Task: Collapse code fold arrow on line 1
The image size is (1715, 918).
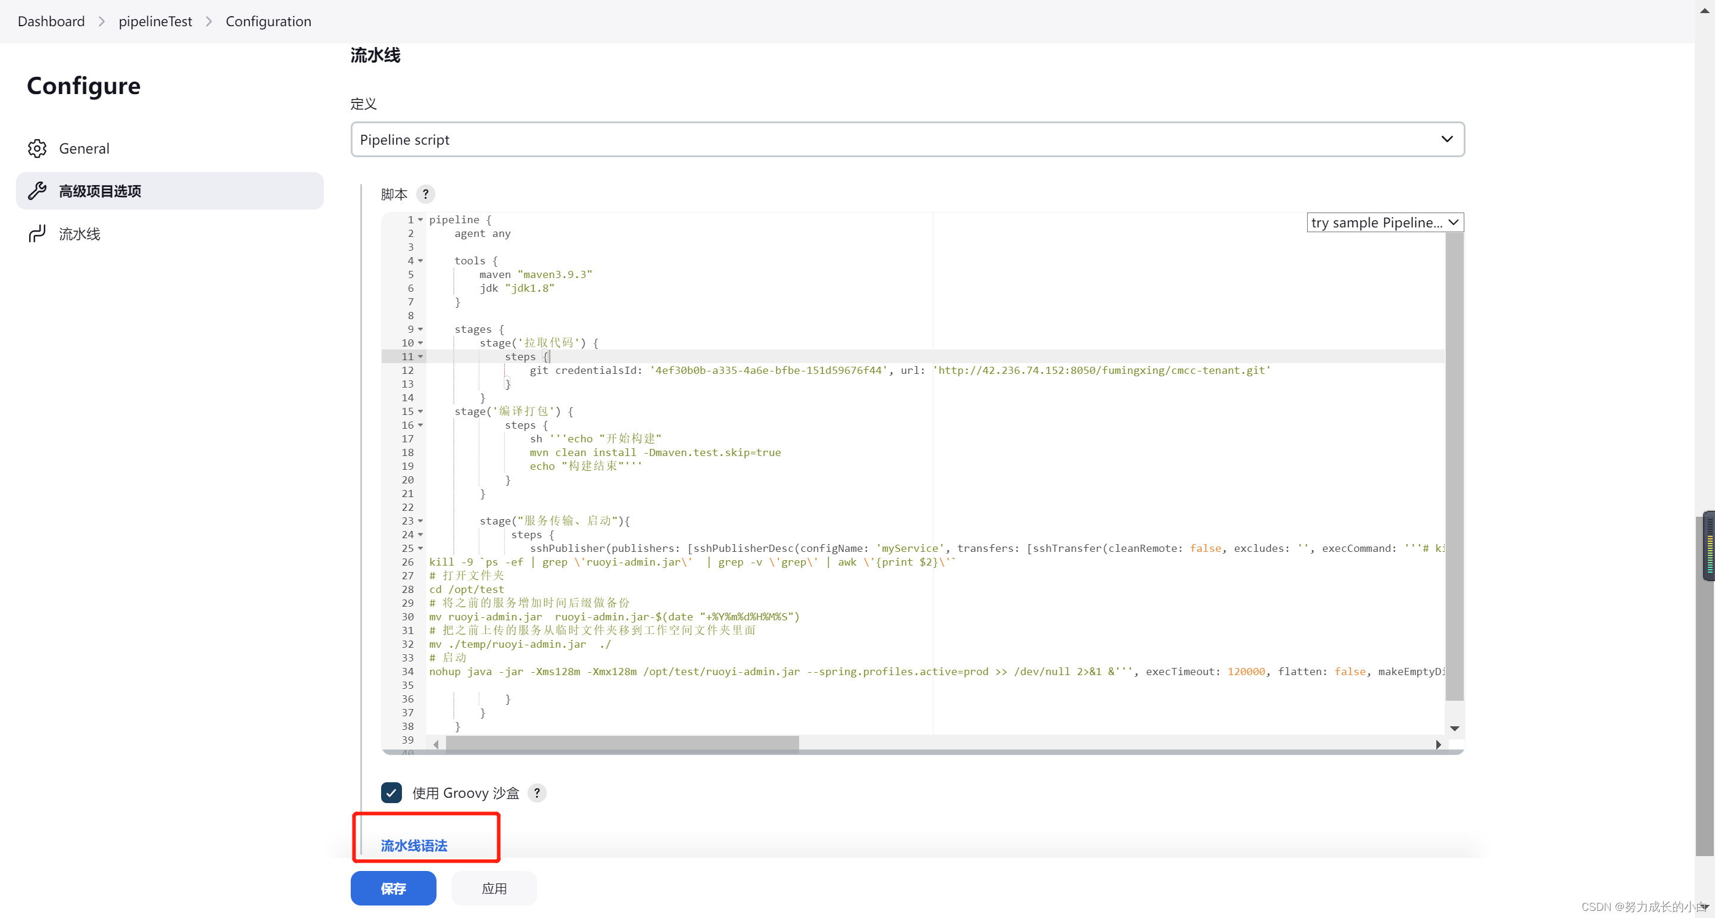Action: pos(421,220)
